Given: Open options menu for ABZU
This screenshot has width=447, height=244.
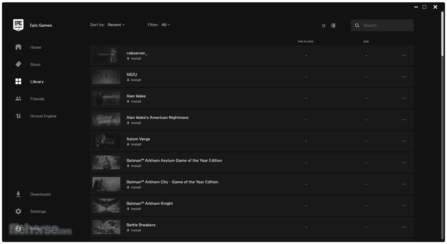Looking at the screenshot, I should (404, 77).
